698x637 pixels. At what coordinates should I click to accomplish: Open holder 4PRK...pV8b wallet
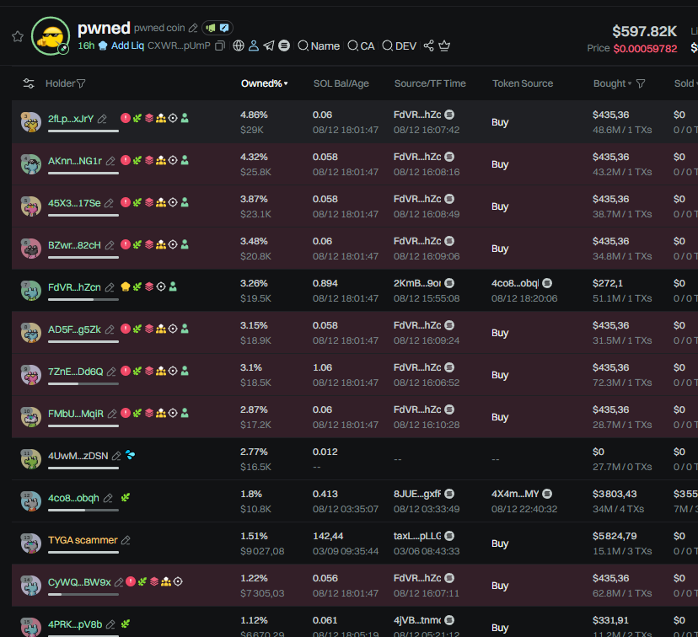pos(75,624)
